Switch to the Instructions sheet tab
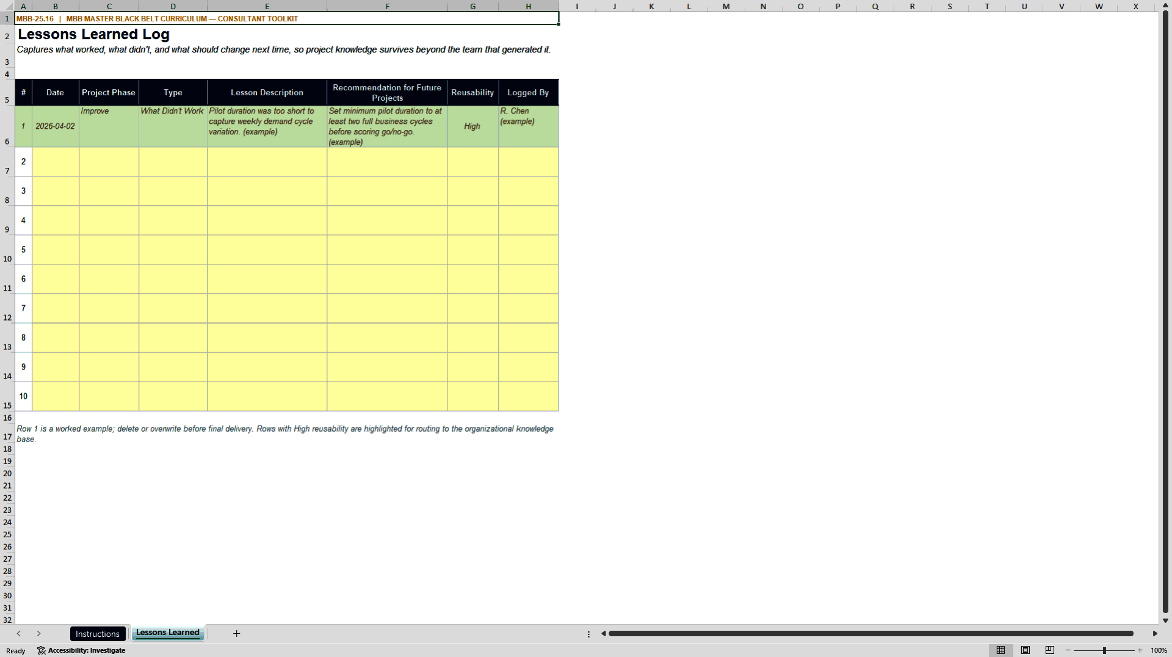 (98, 634)
